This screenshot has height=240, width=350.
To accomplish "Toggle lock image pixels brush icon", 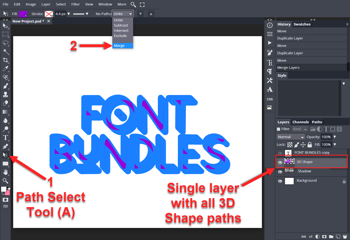I will [297, 144].
